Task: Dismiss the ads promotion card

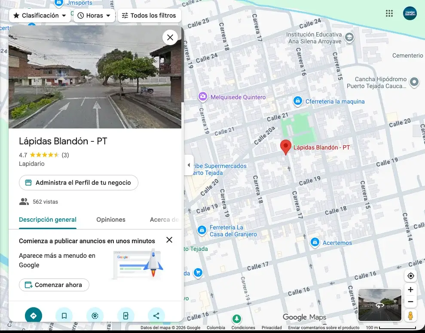Action: 169,240
